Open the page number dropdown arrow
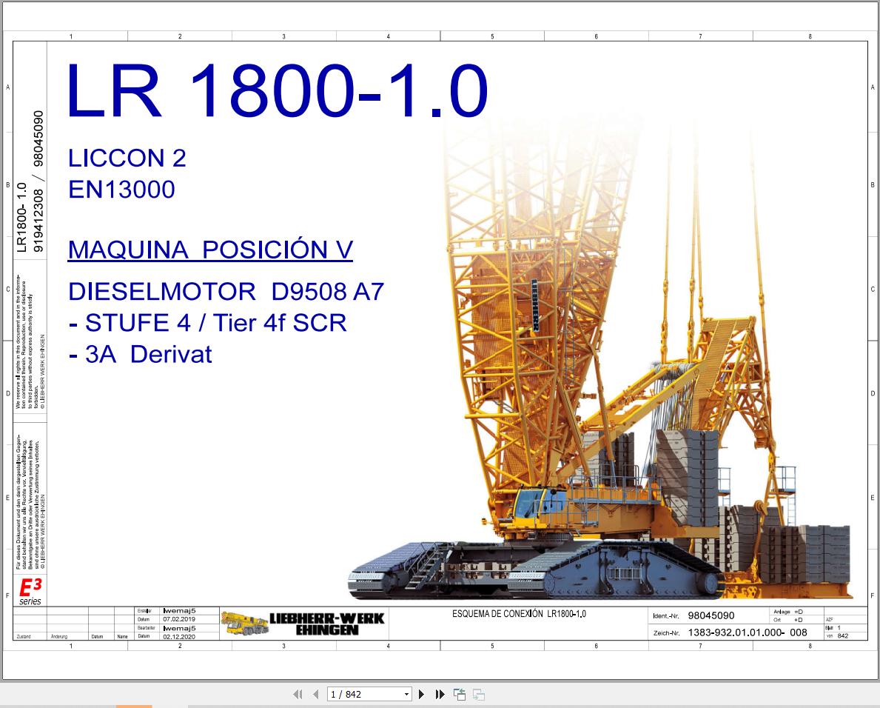This screenshot has height=708, width=880. (407, 695)
